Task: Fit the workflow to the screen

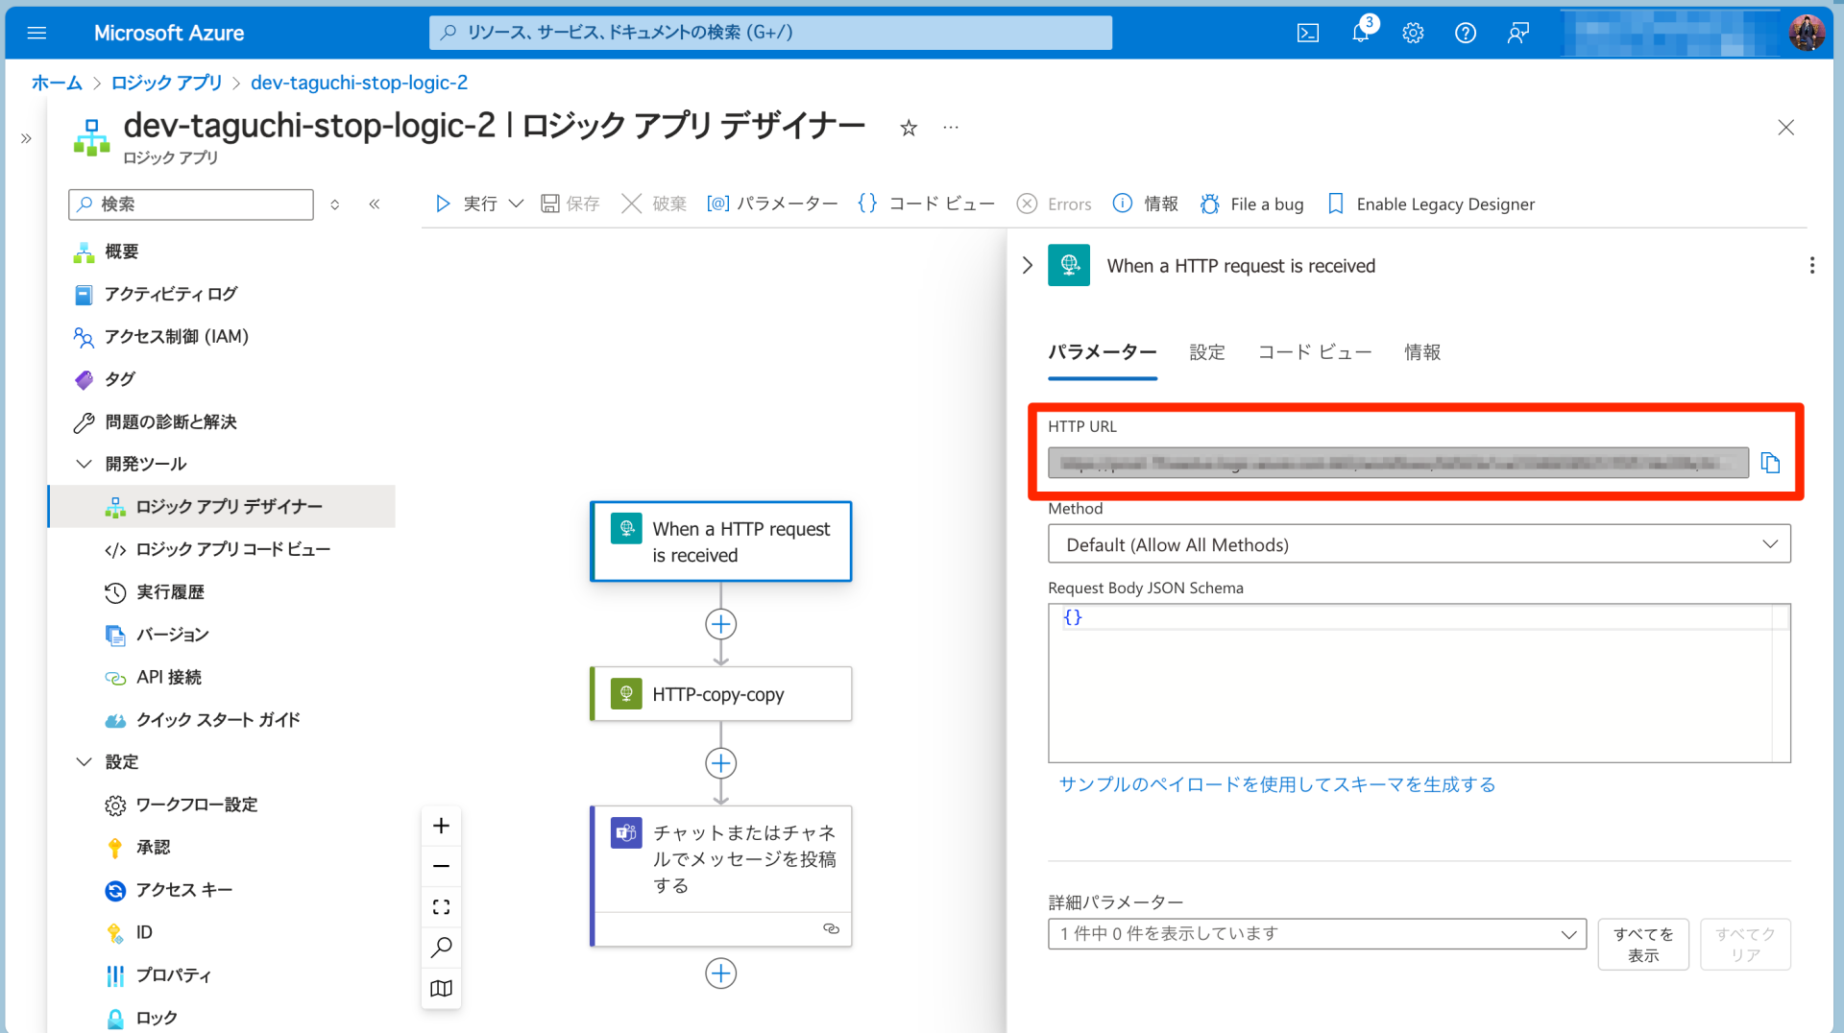Action: pyautogui.click(x=441, y=905)
